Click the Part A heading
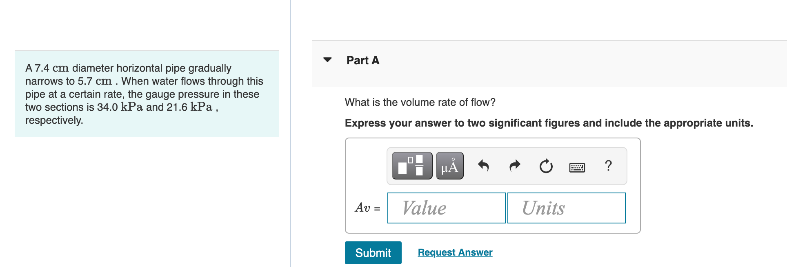Image resolution: width=787 pixels, height=267 pixels. point(363,60)
